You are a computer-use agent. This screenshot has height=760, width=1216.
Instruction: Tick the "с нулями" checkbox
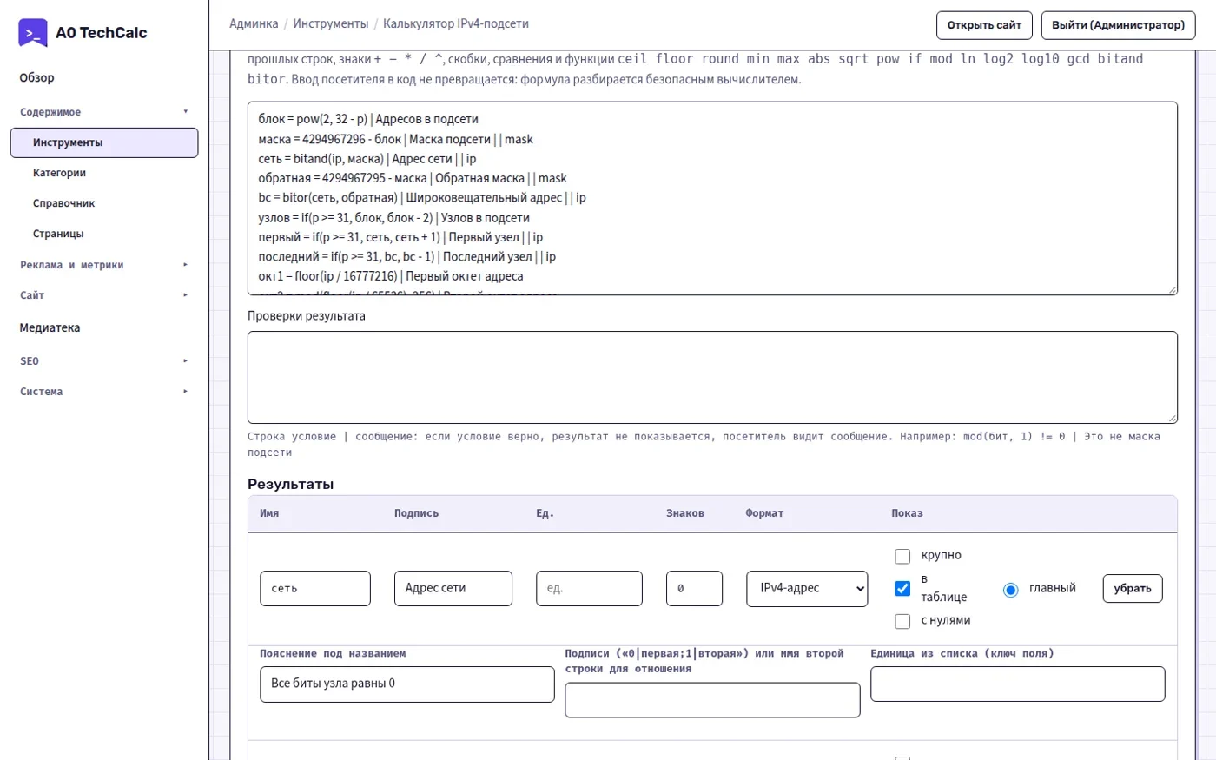click(x=902, y=620)
